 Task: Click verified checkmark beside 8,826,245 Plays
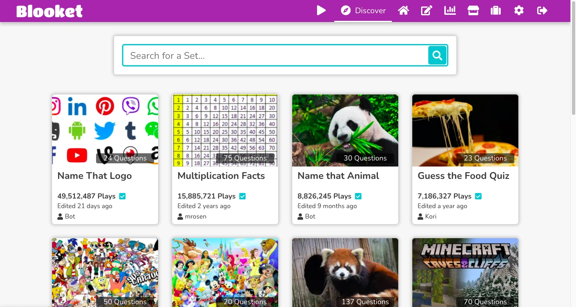point(358,196)
